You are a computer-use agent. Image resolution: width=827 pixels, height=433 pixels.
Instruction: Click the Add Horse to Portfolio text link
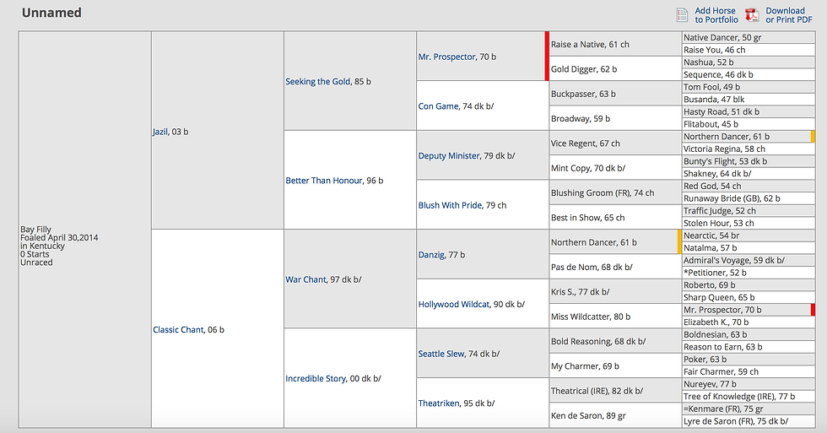(716, 15)
